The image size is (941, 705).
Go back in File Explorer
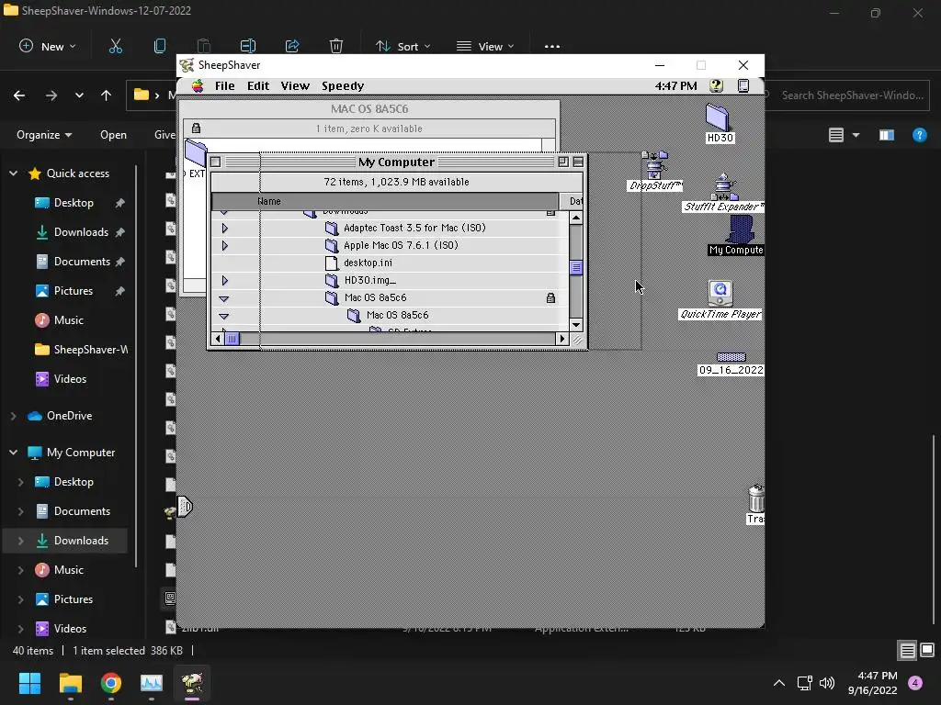(19, 95)
